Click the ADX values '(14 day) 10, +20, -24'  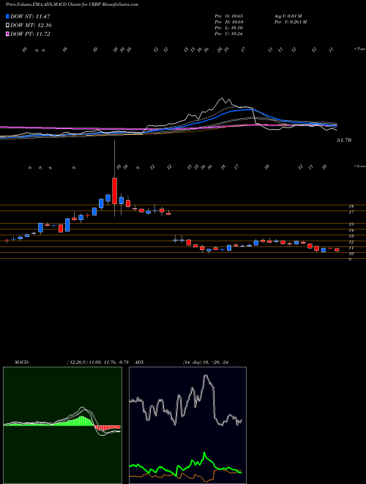[205, 362]
